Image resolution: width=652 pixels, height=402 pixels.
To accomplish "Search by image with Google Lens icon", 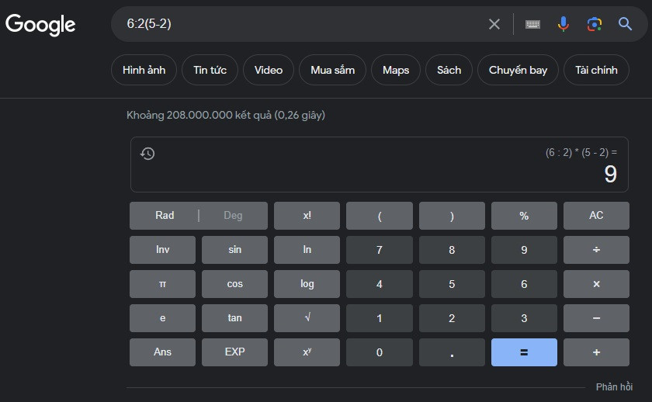I will pos(595,24).
